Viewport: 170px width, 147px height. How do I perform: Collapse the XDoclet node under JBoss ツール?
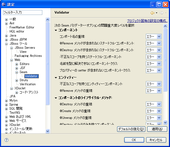click(11, 89)
